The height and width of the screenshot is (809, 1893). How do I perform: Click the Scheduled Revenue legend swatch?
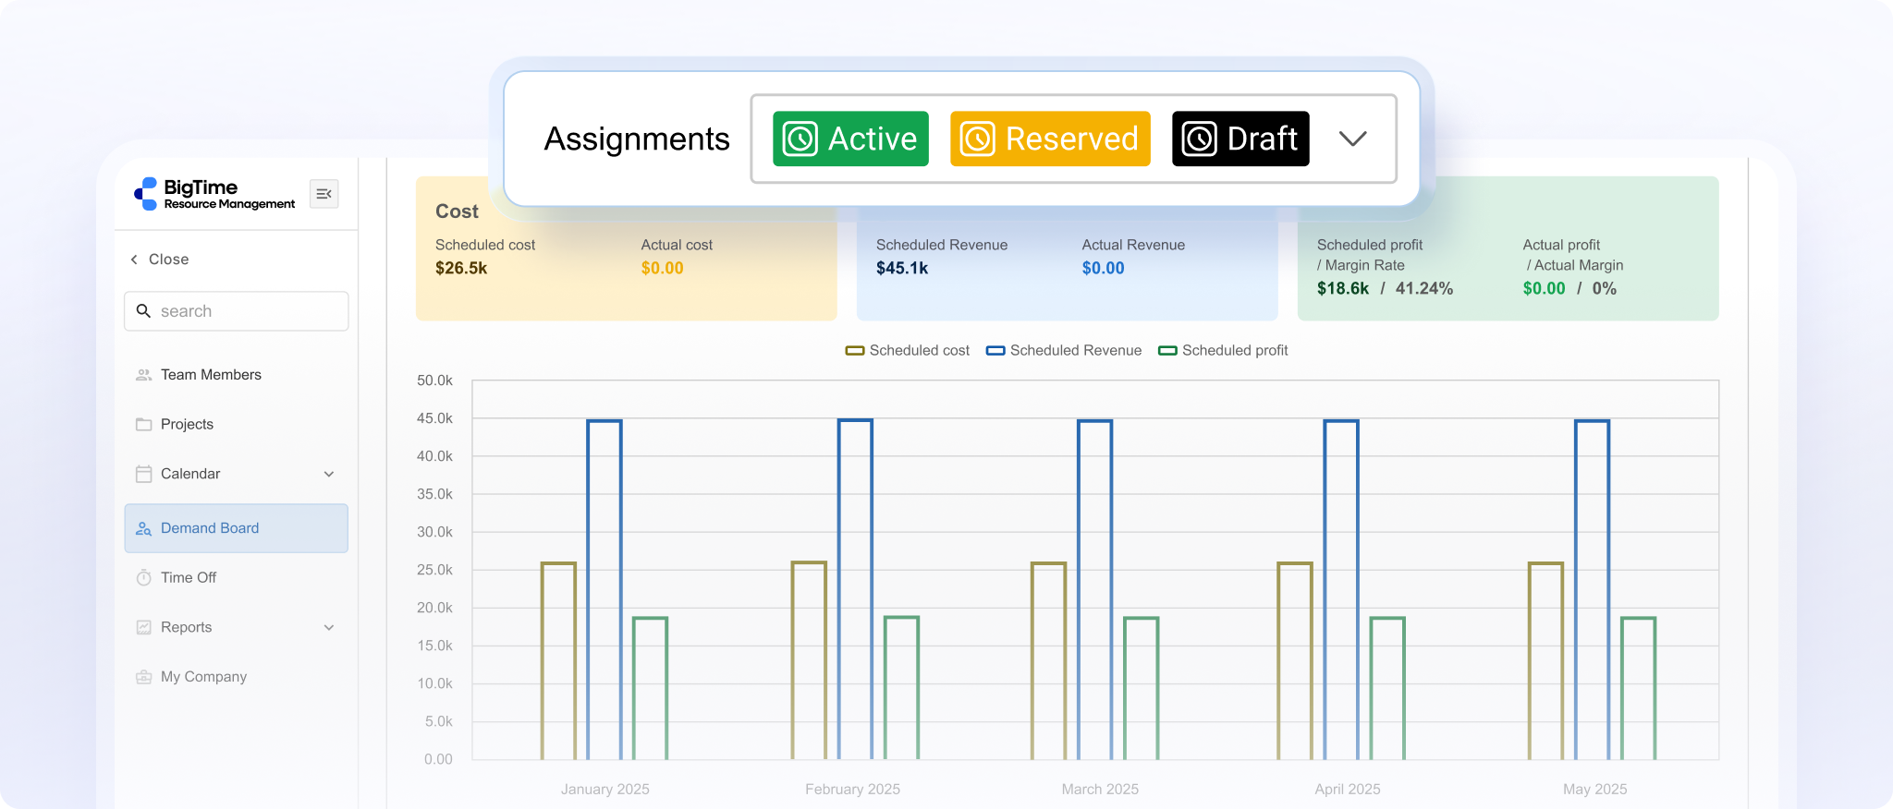(x=995, y=351)
